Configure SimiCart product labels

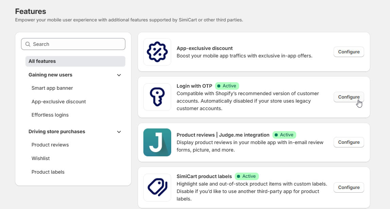tap(349, 187)
